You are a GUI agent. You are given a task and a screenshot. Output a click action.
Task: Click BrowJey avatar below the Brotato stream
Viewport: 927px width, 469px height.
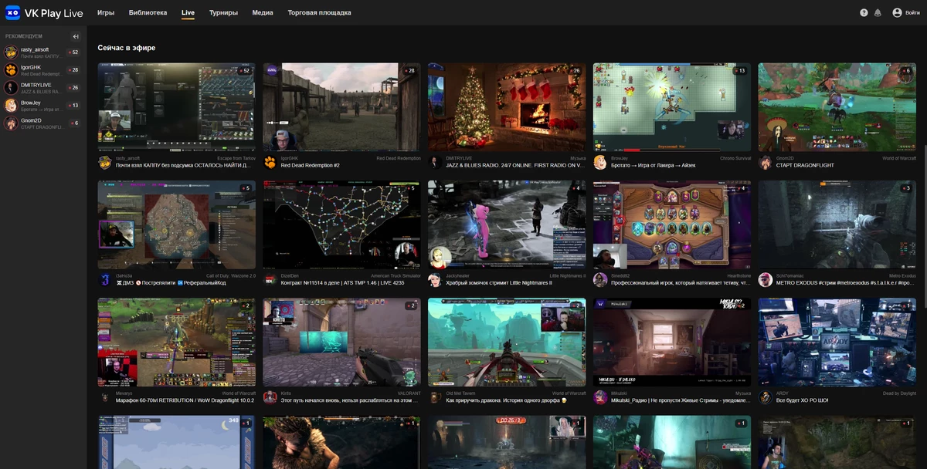coord(600,162)
